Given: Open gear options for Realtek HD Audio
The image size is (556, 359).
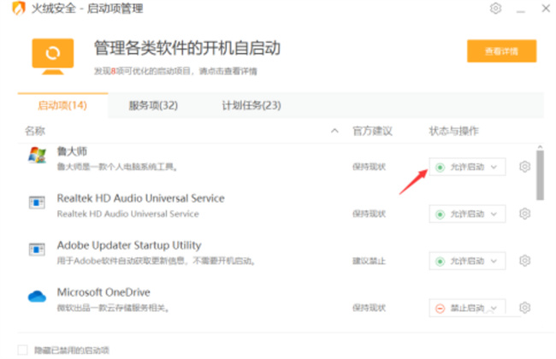Looking at the screenshot, I should tap(525, 214).
